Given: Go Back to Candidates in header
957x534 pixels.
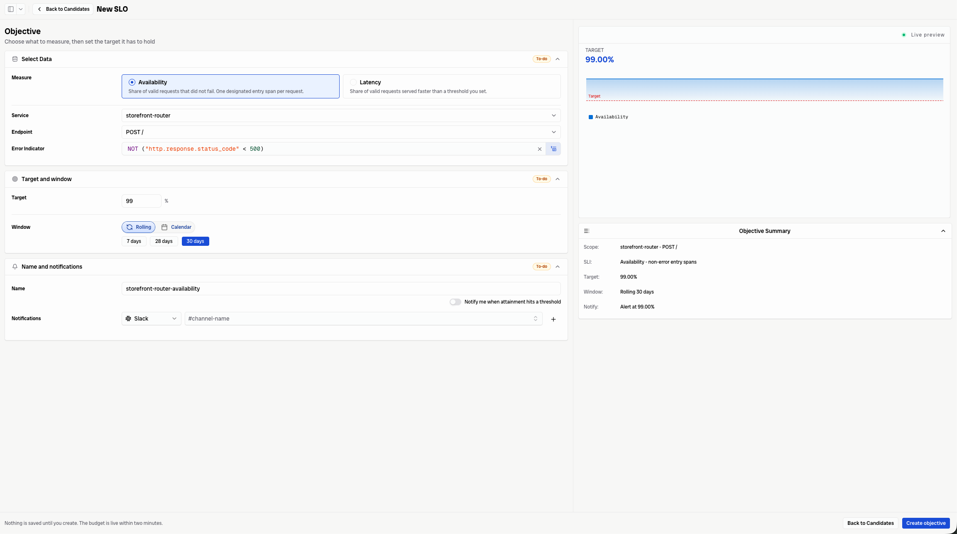Looking at the screenshot, I should coord(63,9).
